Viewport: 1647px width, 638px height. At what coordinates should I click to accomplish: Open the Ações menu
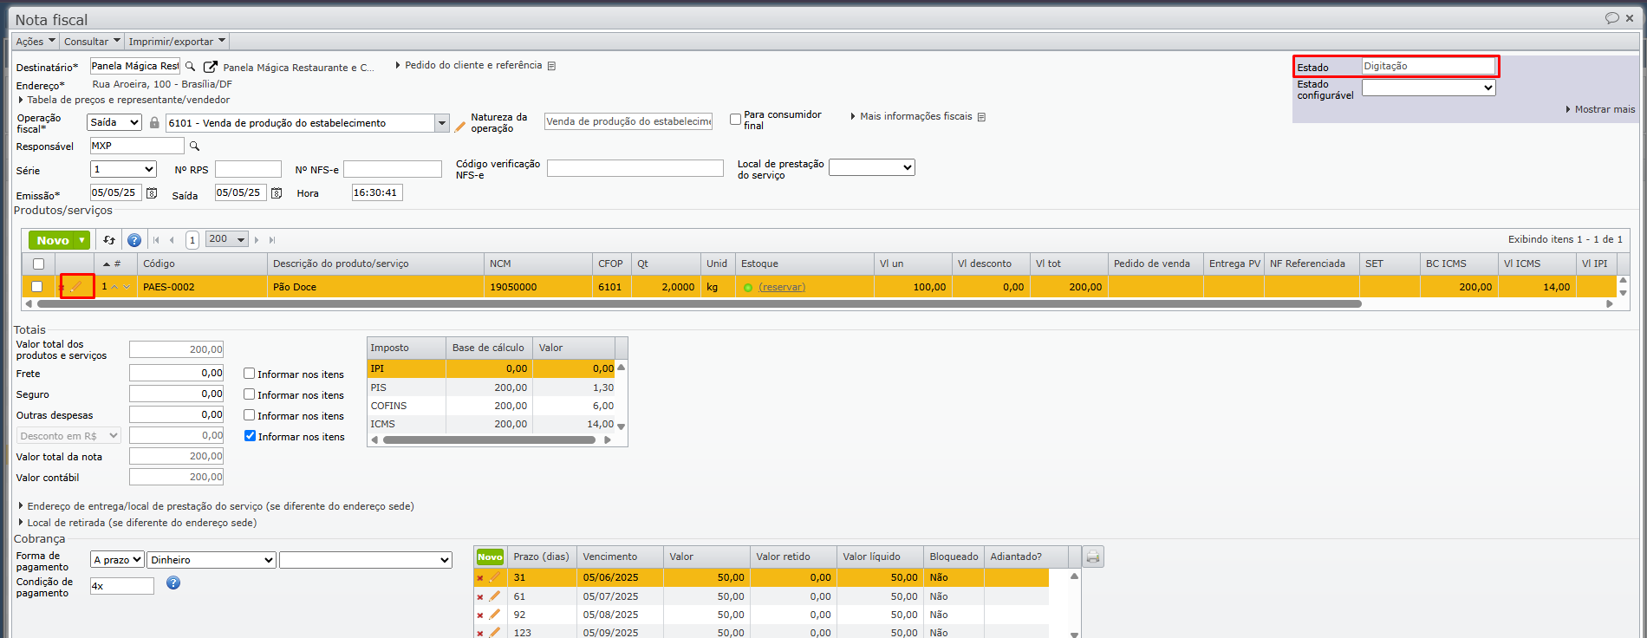coord(35,42)
